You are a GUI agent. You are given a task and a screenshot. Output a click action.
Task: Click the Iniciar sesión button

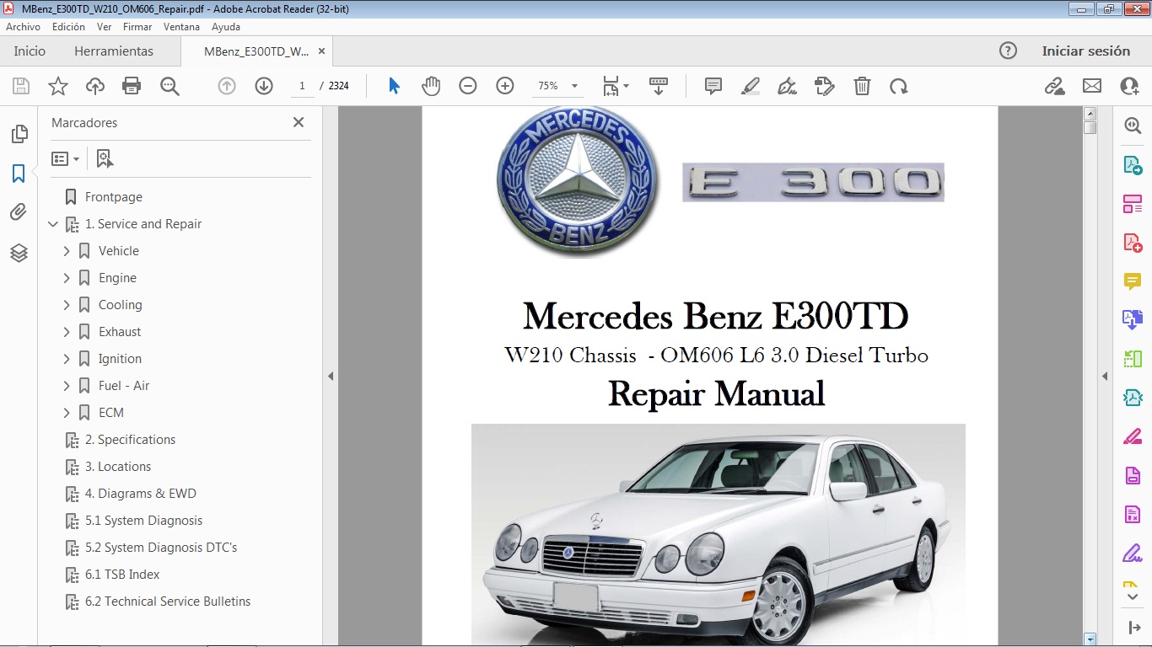[x=1086, y=51]
